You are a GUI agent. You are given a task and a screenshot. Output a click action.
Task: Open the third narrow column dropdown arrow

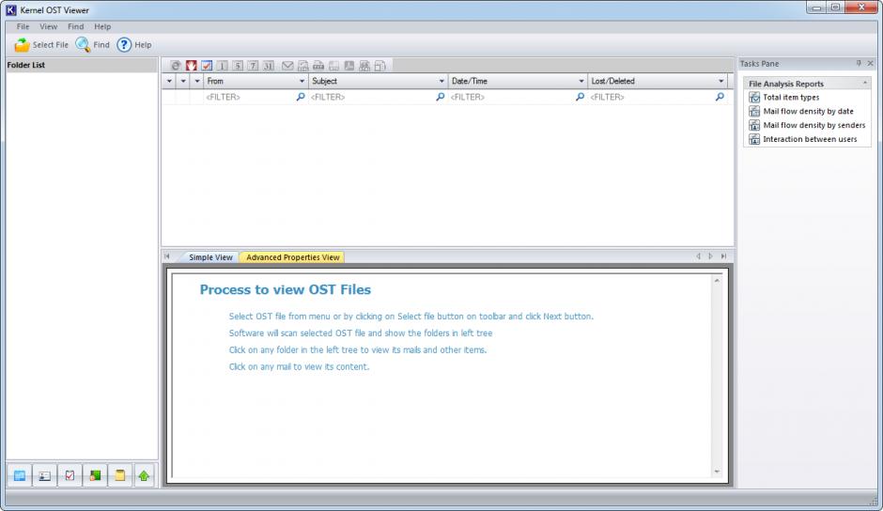[x=197, y=81]
